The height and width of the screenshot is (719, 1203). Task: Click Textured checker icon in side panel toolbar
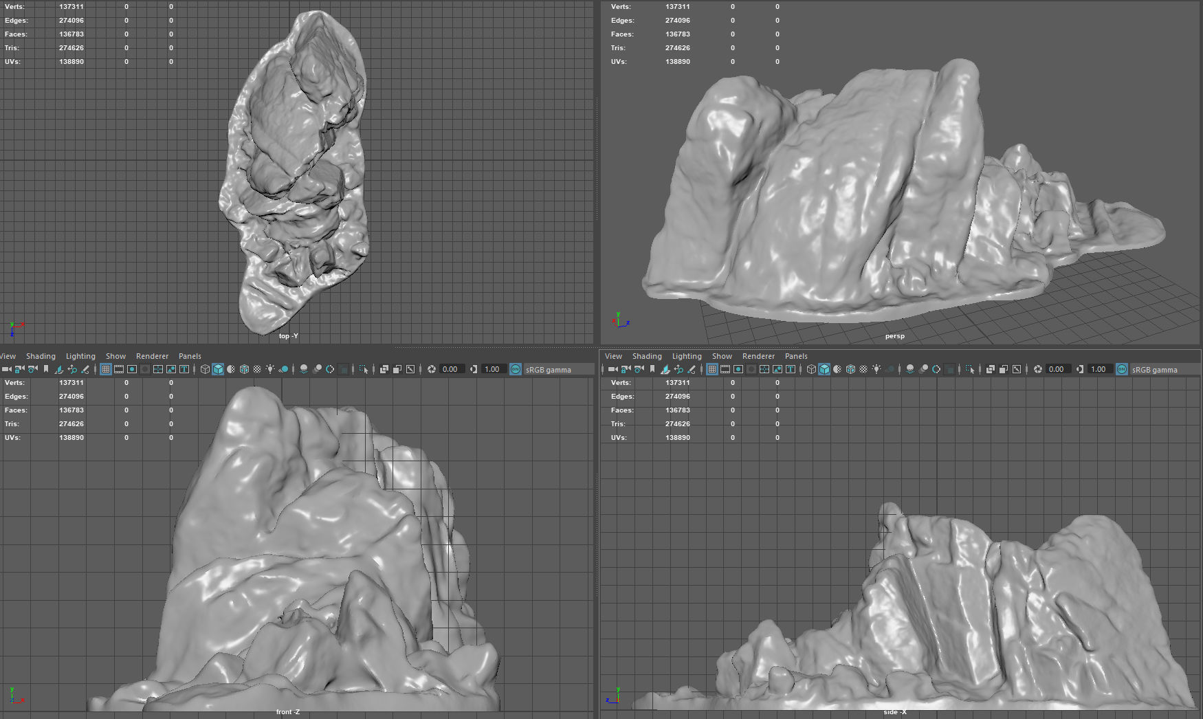pos(863,369)
